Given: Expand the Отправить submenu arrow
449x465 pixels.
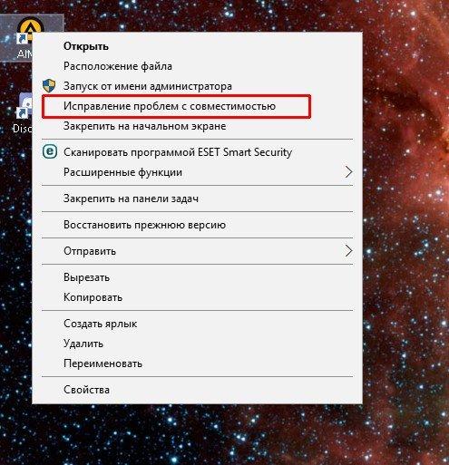Looking at the screenshot, I should point(349,251).
